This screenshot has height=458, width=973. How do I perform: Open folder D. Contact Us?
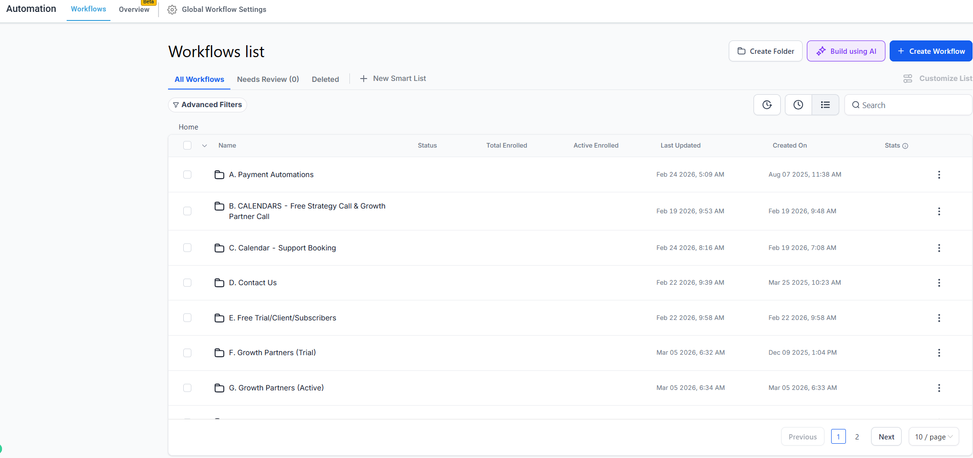tap(253, 283)
